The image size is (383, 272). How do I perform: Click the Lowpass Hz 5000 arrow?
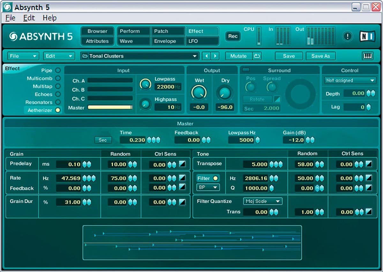click(257, 140)
